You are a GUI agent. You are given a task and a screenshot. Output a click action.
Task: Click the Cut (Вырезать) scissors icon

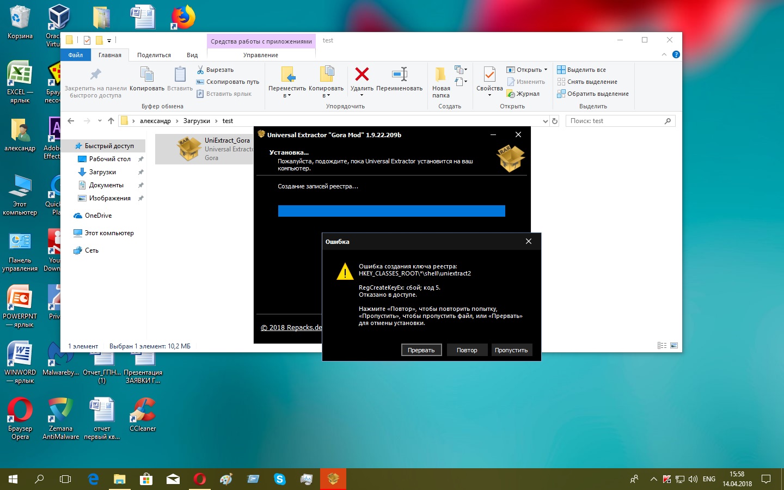[x=200, y=70]
